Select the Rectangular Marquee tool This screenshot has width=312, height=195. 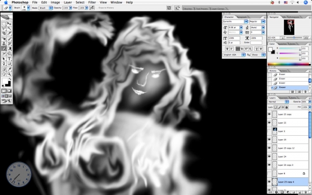pyautogui.click(x=4, y=23)
